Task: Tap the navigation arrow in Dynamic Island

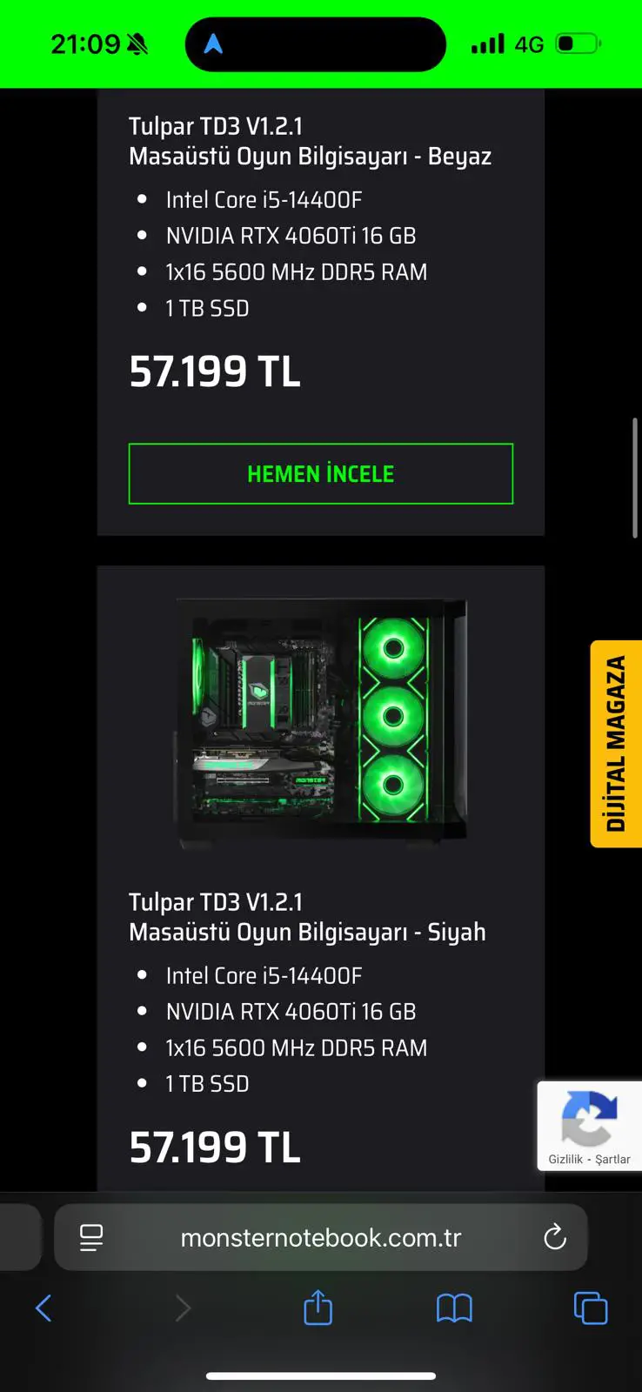Action: tap(213, 43)
